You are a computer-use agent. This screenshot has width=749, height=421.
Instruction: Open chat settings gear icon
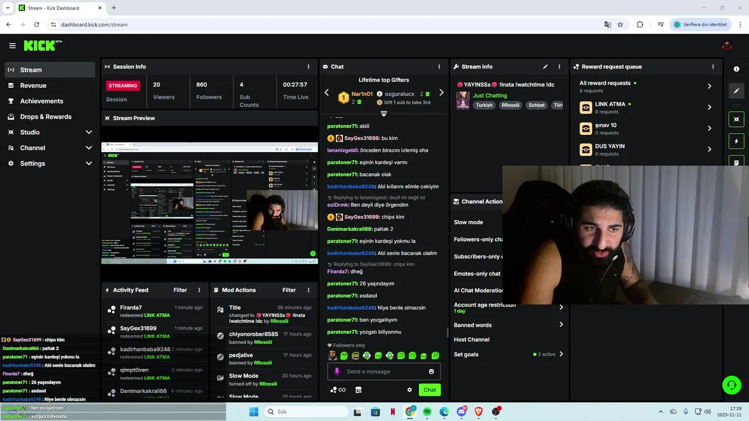pyautogui.click(x=410, y=390)
